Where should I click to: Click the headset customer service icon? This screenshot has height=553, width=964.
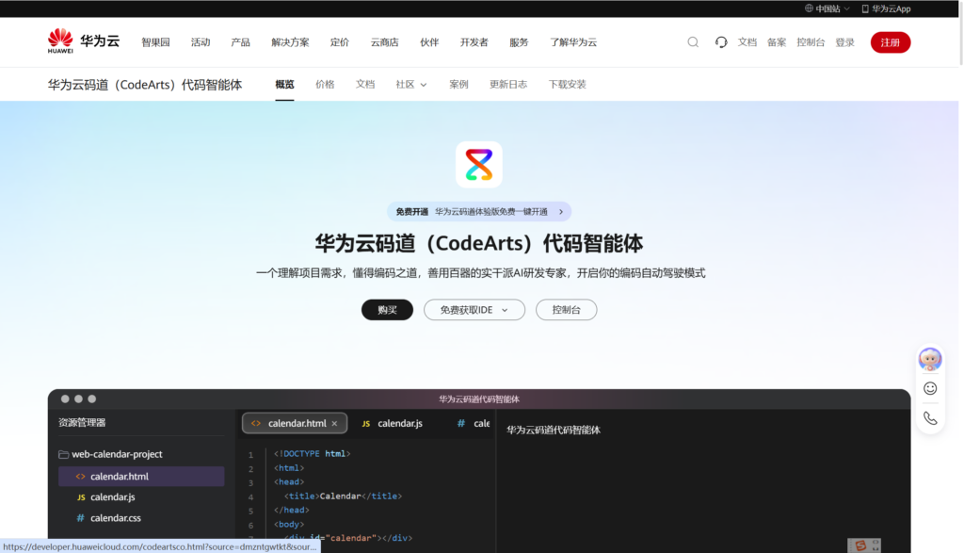coord(720,41)
